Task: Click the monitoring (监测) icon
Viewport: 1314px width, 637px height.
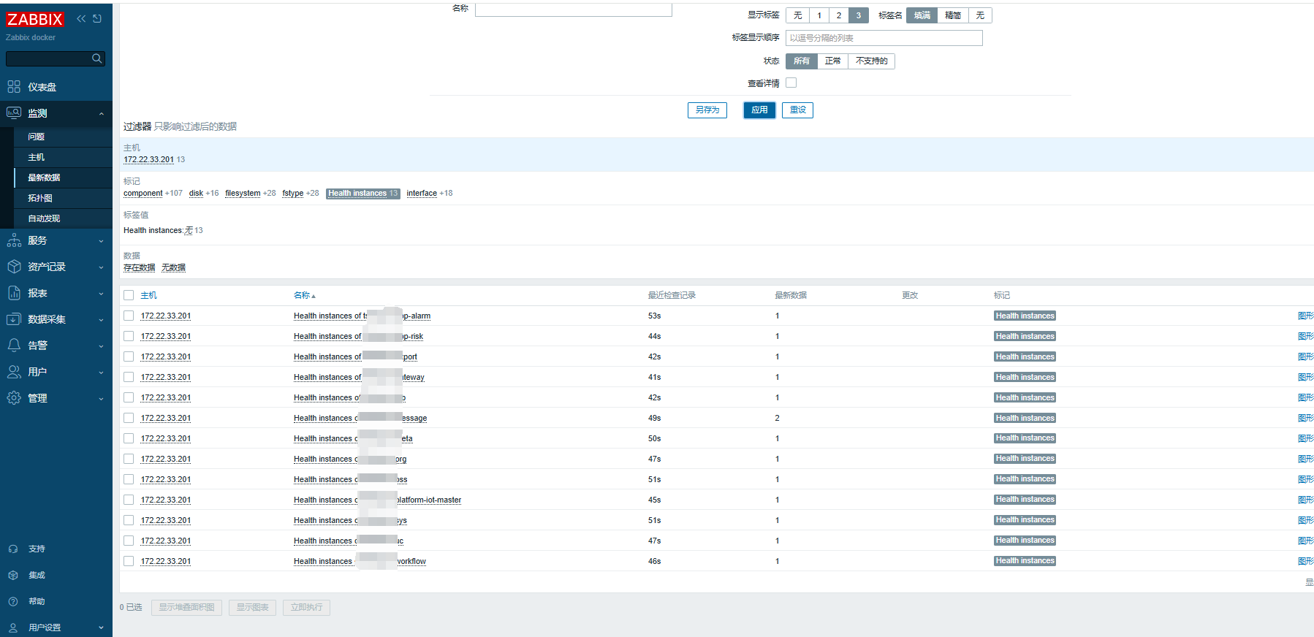Action: (x=14, y=113)
